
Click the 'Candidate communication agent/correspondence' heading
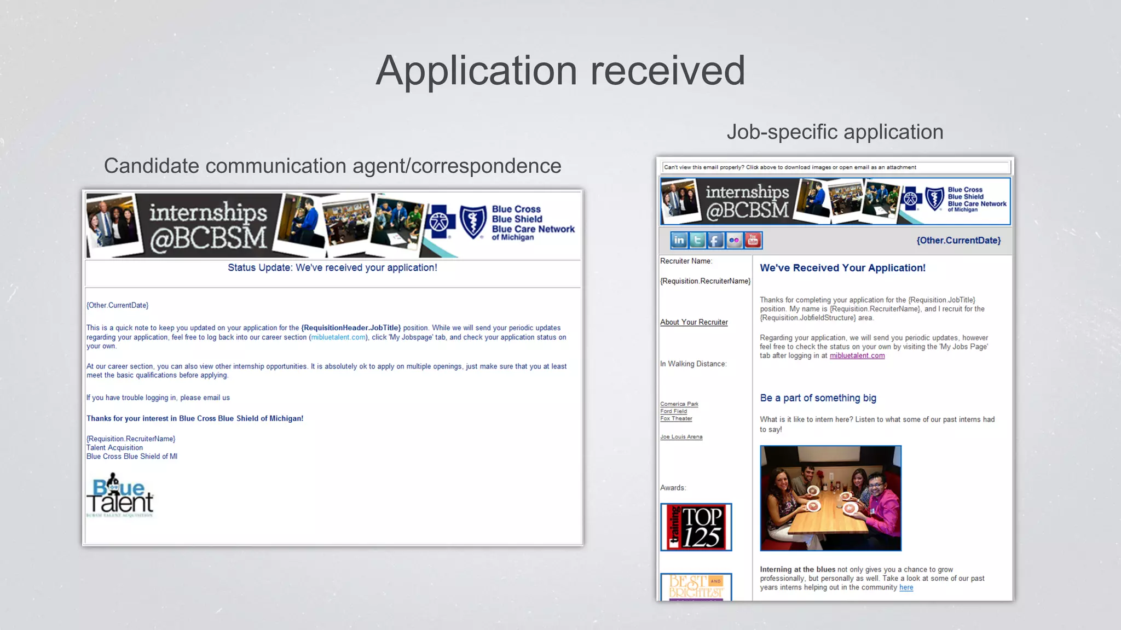(333, 166)
